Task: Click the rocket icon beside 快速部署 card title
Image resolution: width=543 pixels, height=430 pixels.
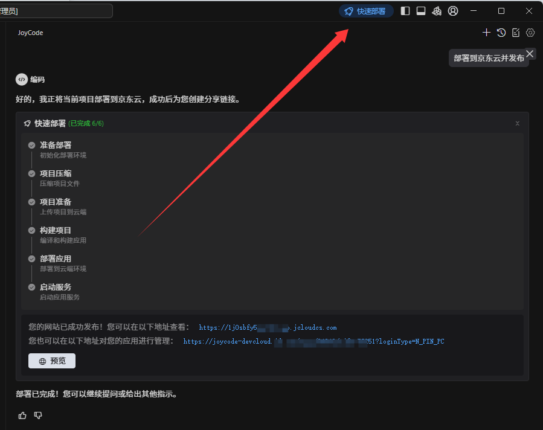Action: [27, 124]
